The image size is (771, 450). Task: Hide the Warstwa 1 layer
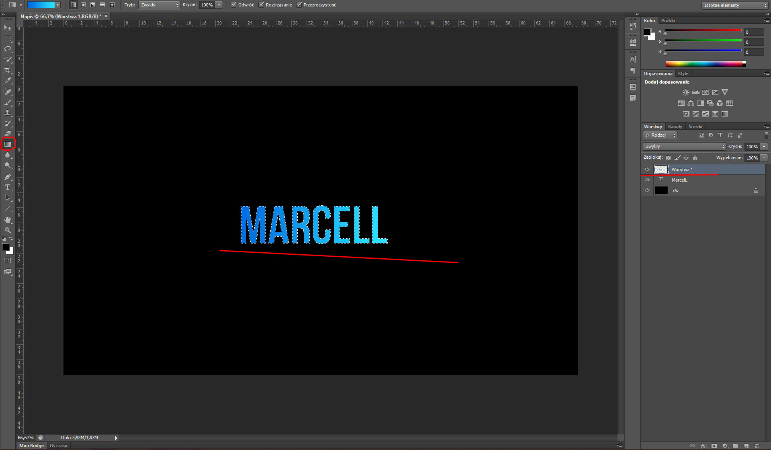647,170
